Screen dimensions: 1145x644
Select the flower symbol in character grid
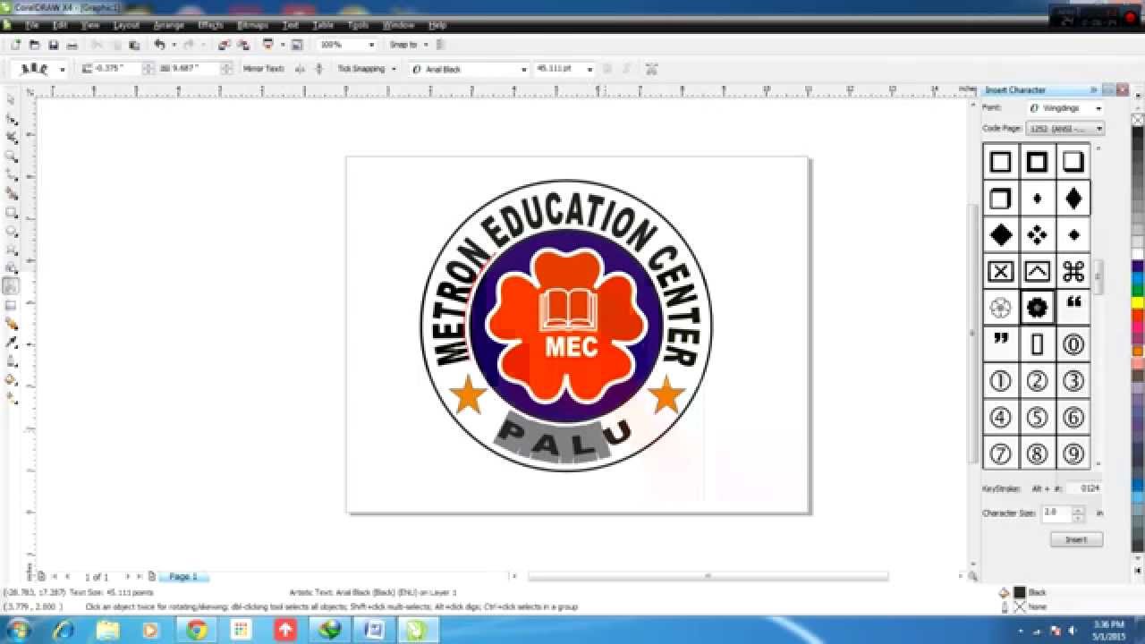[1037, 308]
